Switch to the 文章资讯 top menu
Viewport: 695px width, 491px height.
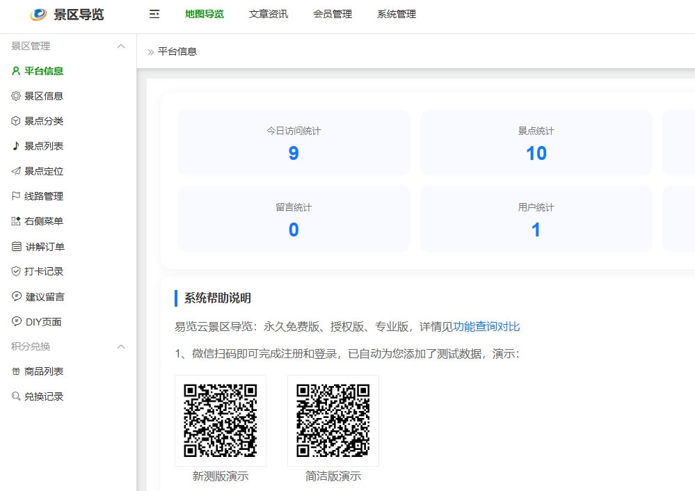pyautogui.click(x=268, y=14)
